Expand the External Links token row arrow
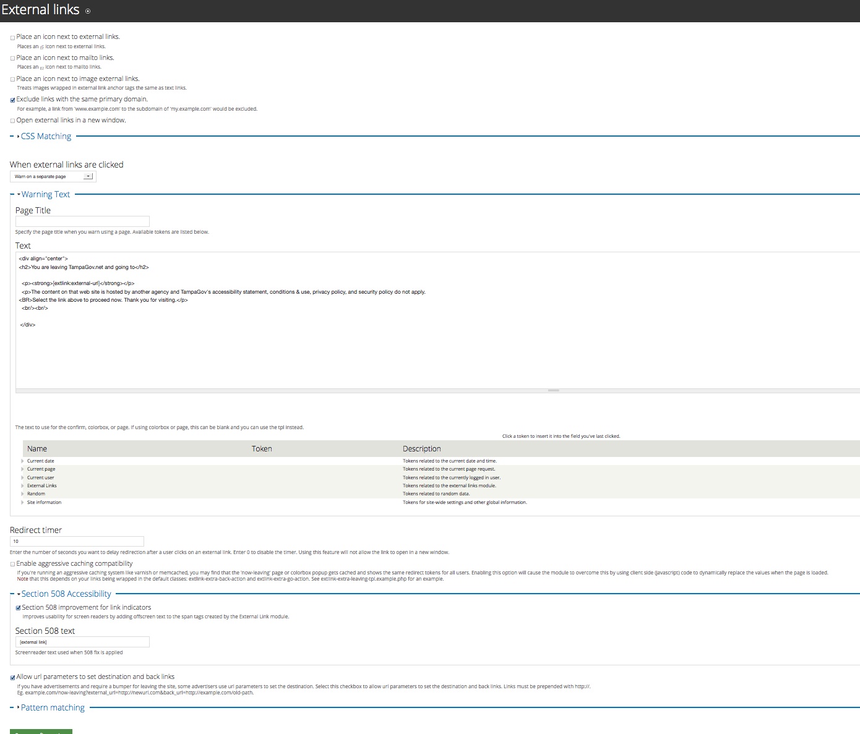This screenshot has height=734, width=860. point(23,486)
